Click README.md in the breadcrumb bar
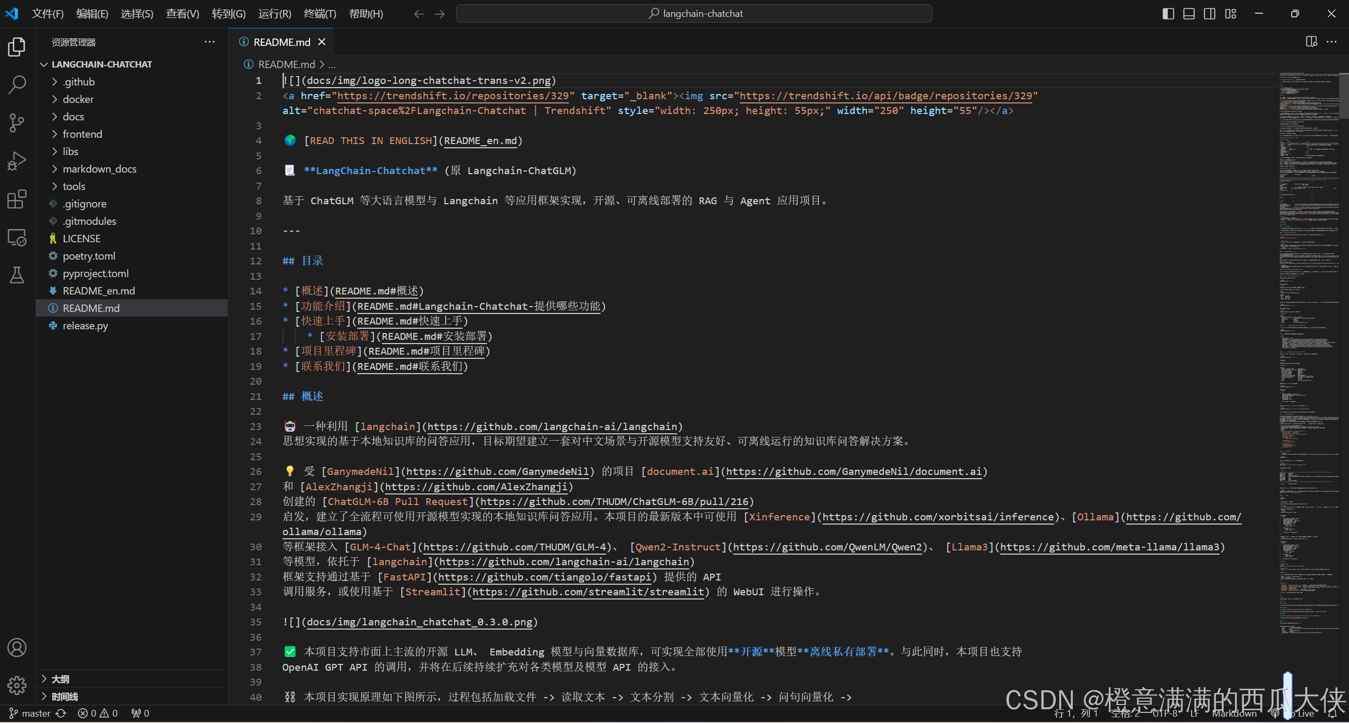 tap(286, 64)
